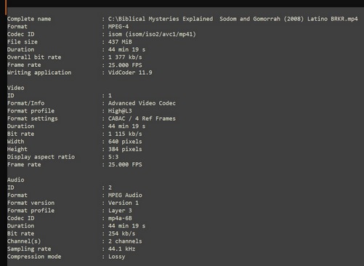
Task: Click the 'Format version' label
Action: (31, 203)
